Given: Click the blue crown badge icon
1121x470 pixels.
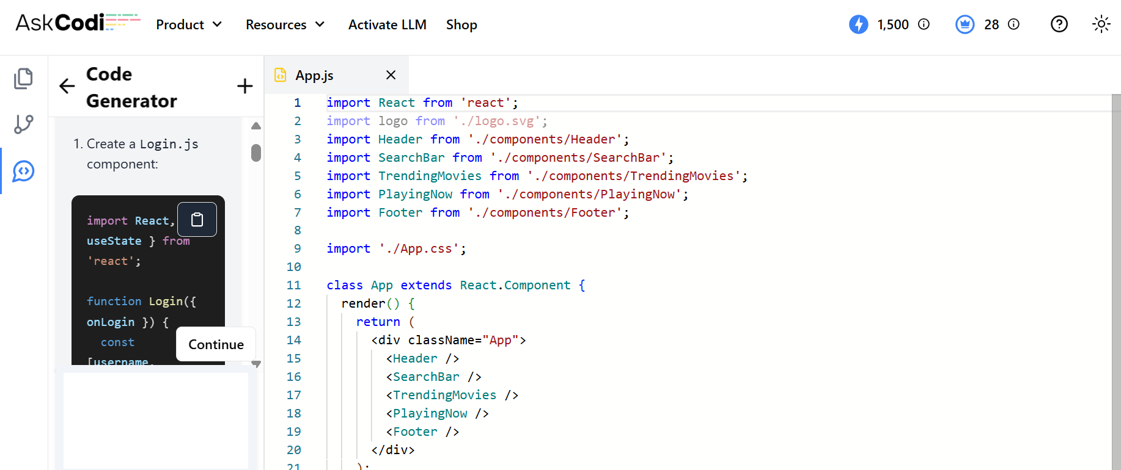Looking at the screenshot, I should (965, 24).
